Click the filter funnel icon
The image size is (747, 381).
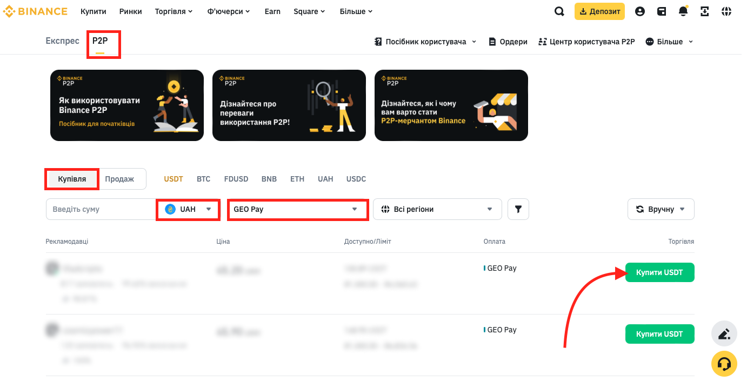pyautogui.click(x=518, y=209)
